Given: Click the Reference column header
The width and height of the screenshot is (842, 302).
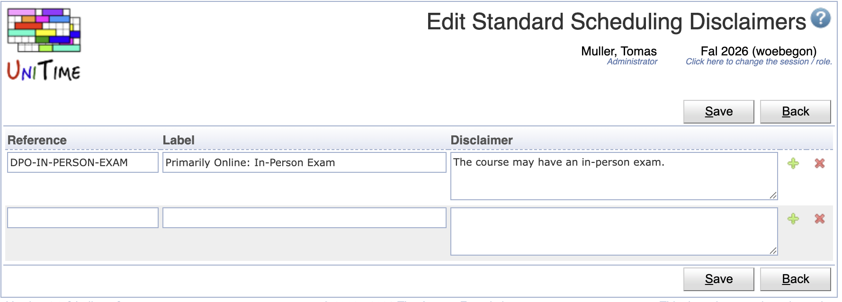Looking at the screenshot, I should [x=38, y=140].
